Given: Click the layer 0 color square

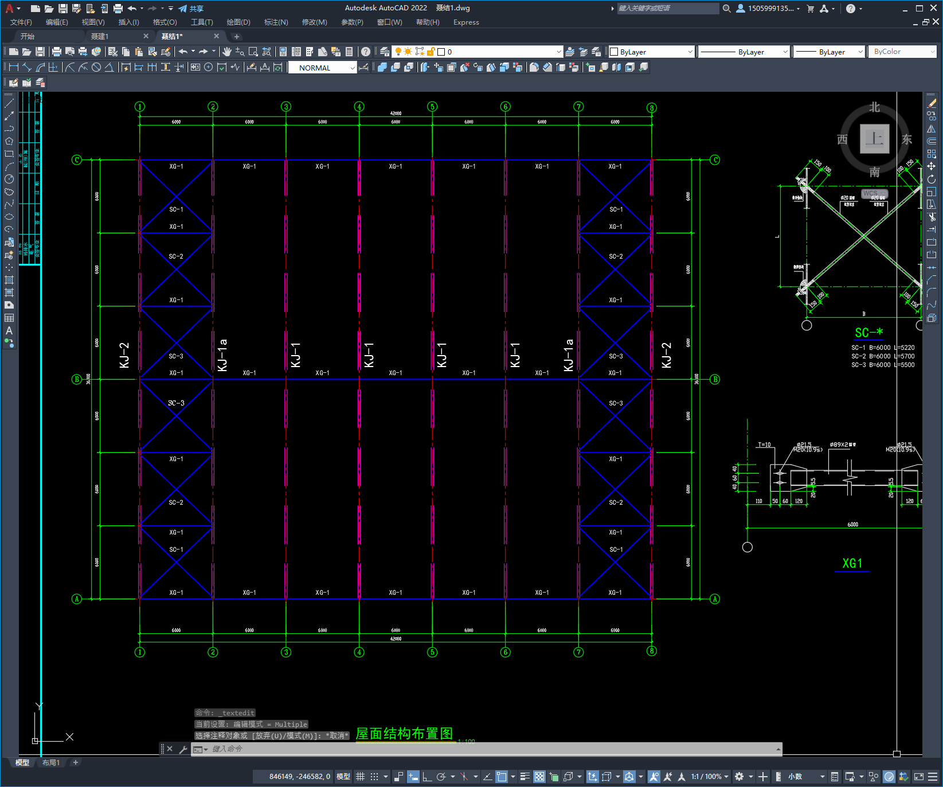Looking at the screenshot, I should [441, 52].
